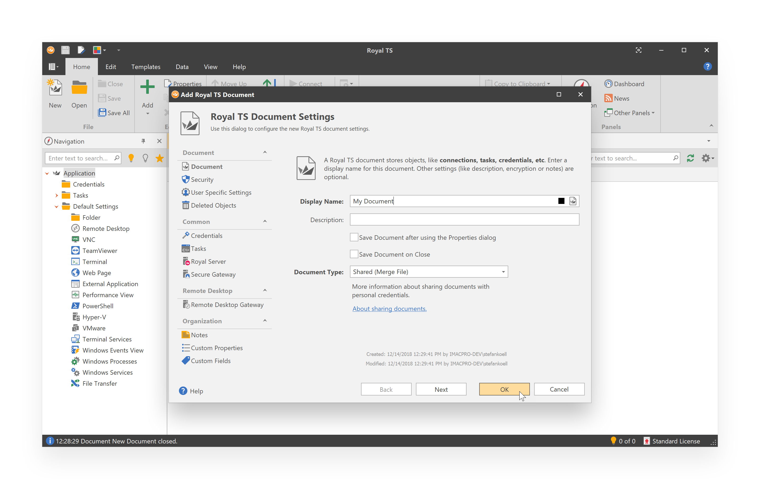Collapse the Organization section header
The image size is (760, 489).
265,321
